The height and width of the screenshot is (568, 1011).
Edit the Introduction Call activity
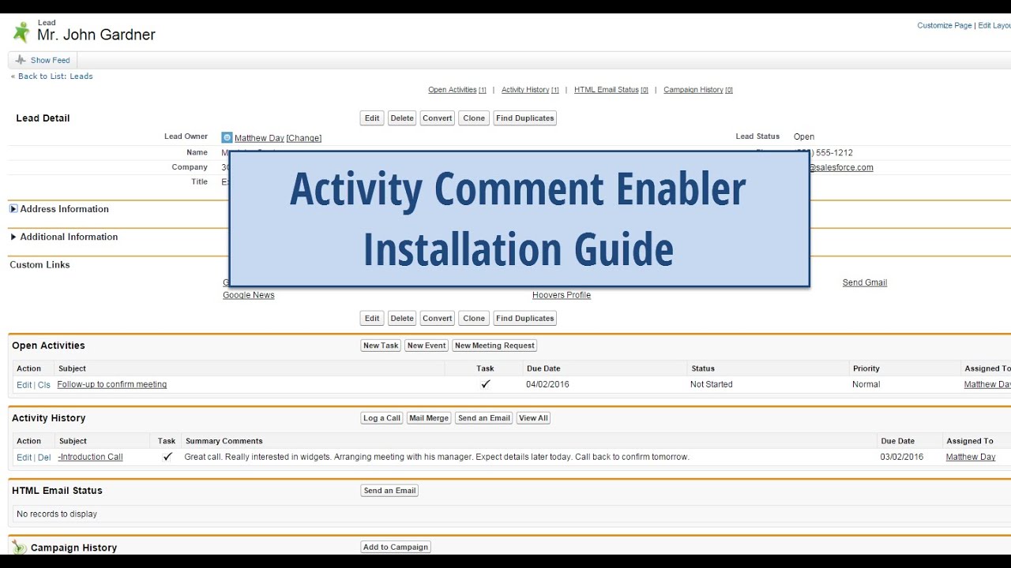(24, 458)
